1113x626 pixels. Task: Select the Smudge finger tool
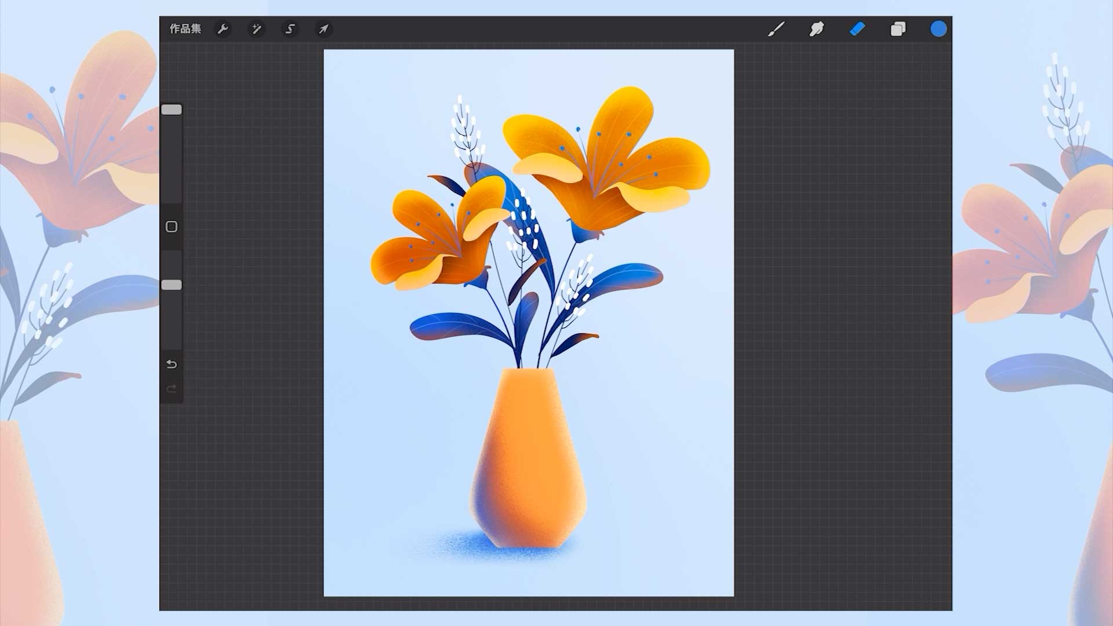pyautogui.click(x=817, y=29)
